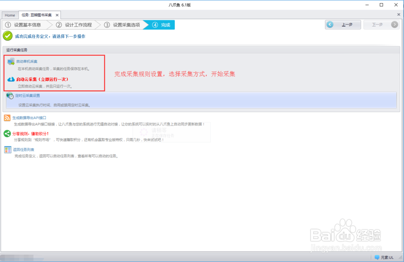Minimize the 八爪鱼 window
404x262 pixels.
367,5
